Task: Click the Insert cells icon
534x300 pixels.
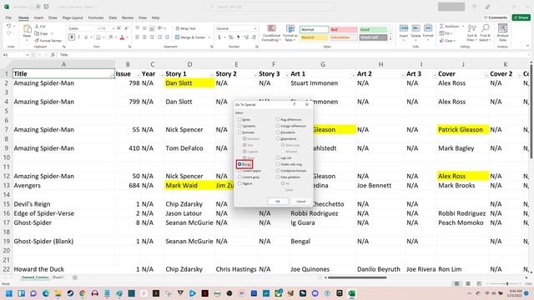Action: (x=404, y=28)
